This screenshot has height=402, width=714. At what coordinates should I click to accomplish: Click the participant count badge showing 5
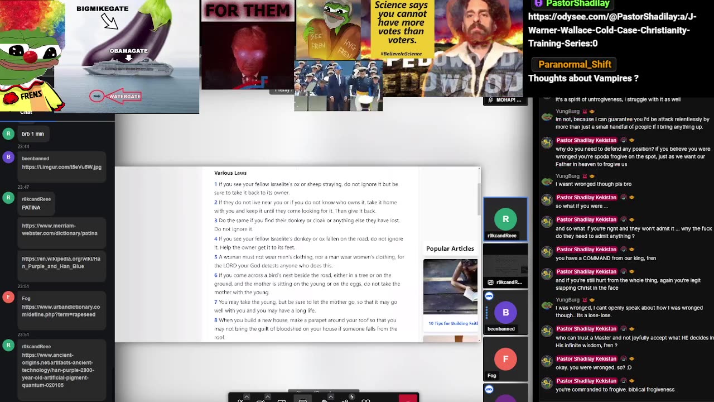351,397
